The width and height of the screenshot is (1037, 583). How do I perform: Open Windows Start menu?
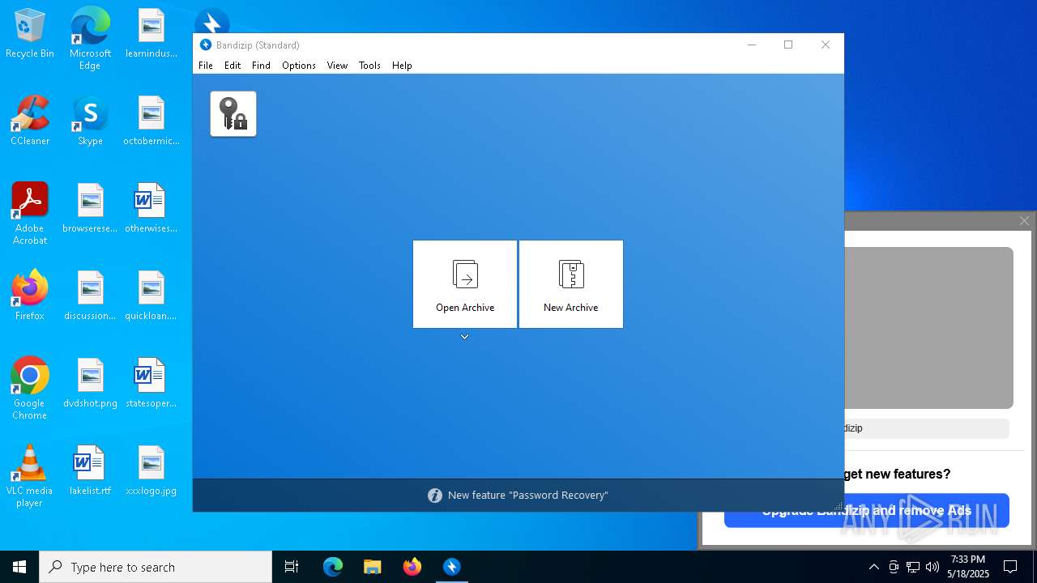click(19, 567)
